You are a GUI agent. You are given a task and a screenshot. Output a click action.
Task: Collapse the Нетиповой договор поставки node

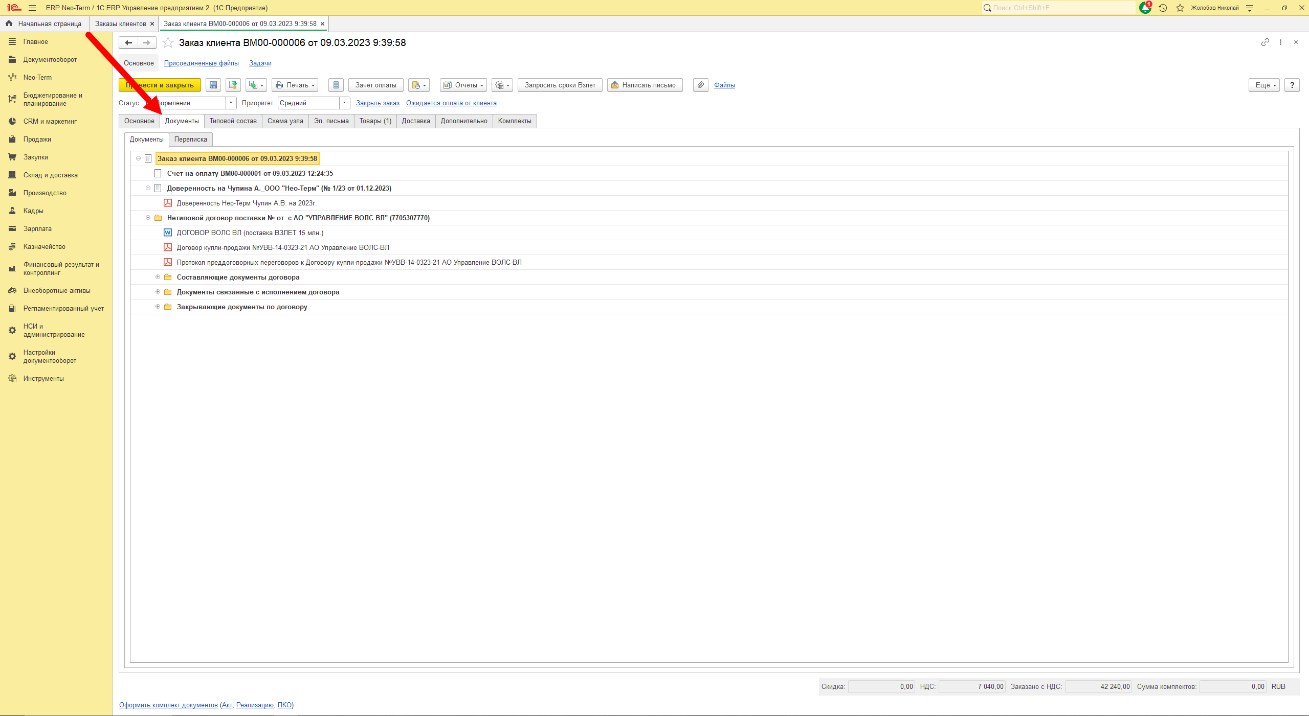(x=148, y=218)
